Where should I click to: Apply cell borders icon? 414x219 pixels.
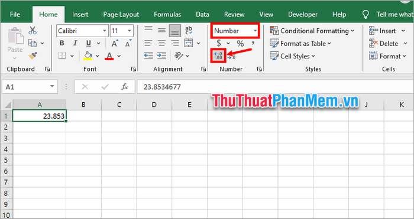pyautogui.click(x=62, y=56)
